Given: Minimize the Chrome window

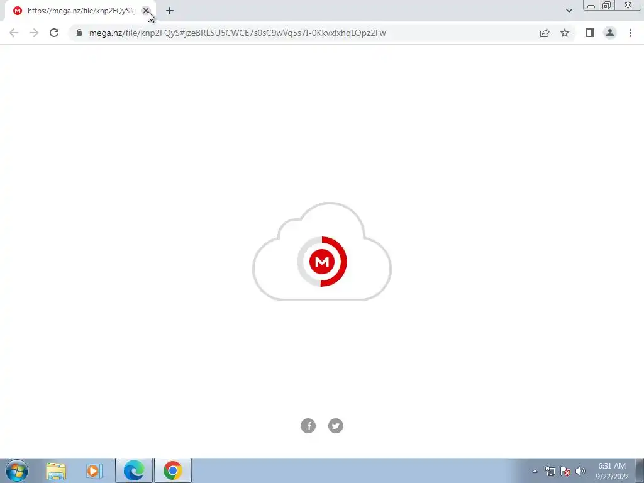Looking at the screenshot, I should pyautogui.click(x=591, y=6).
